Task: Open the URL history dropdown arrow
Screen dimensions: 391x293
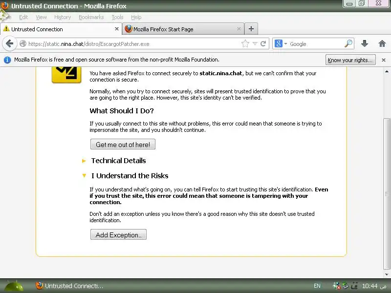Action: [x=255, y=44]
